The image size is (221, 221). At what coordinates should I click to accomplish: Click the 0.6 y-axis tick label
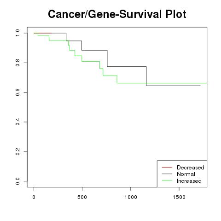[17, 92]
